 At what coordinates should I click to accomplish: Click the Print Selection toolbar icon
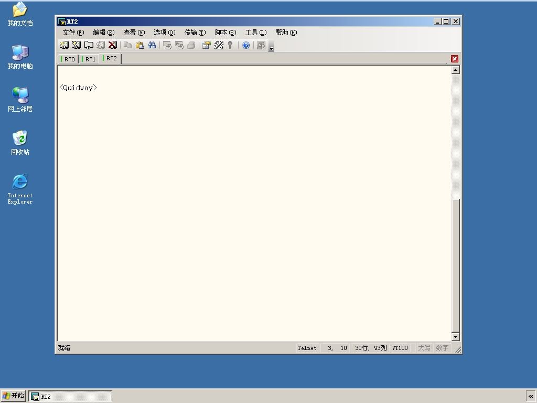tap(179, 45)
